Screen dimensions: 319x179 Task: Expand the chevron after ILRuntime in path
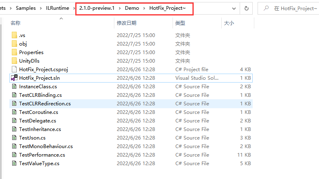tap(74, 8)
